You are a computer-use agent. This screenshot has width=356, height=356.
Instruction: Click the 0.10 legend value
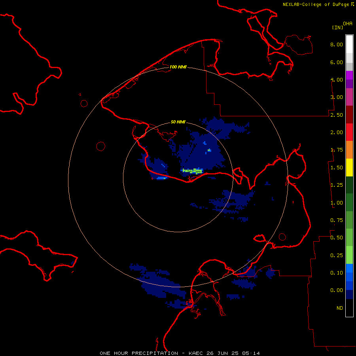(x=337, y=273)
